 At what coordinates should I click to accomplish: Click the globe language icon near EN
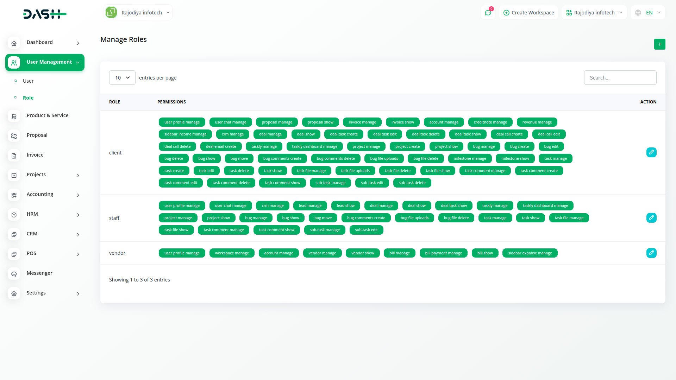click(638, 12)
